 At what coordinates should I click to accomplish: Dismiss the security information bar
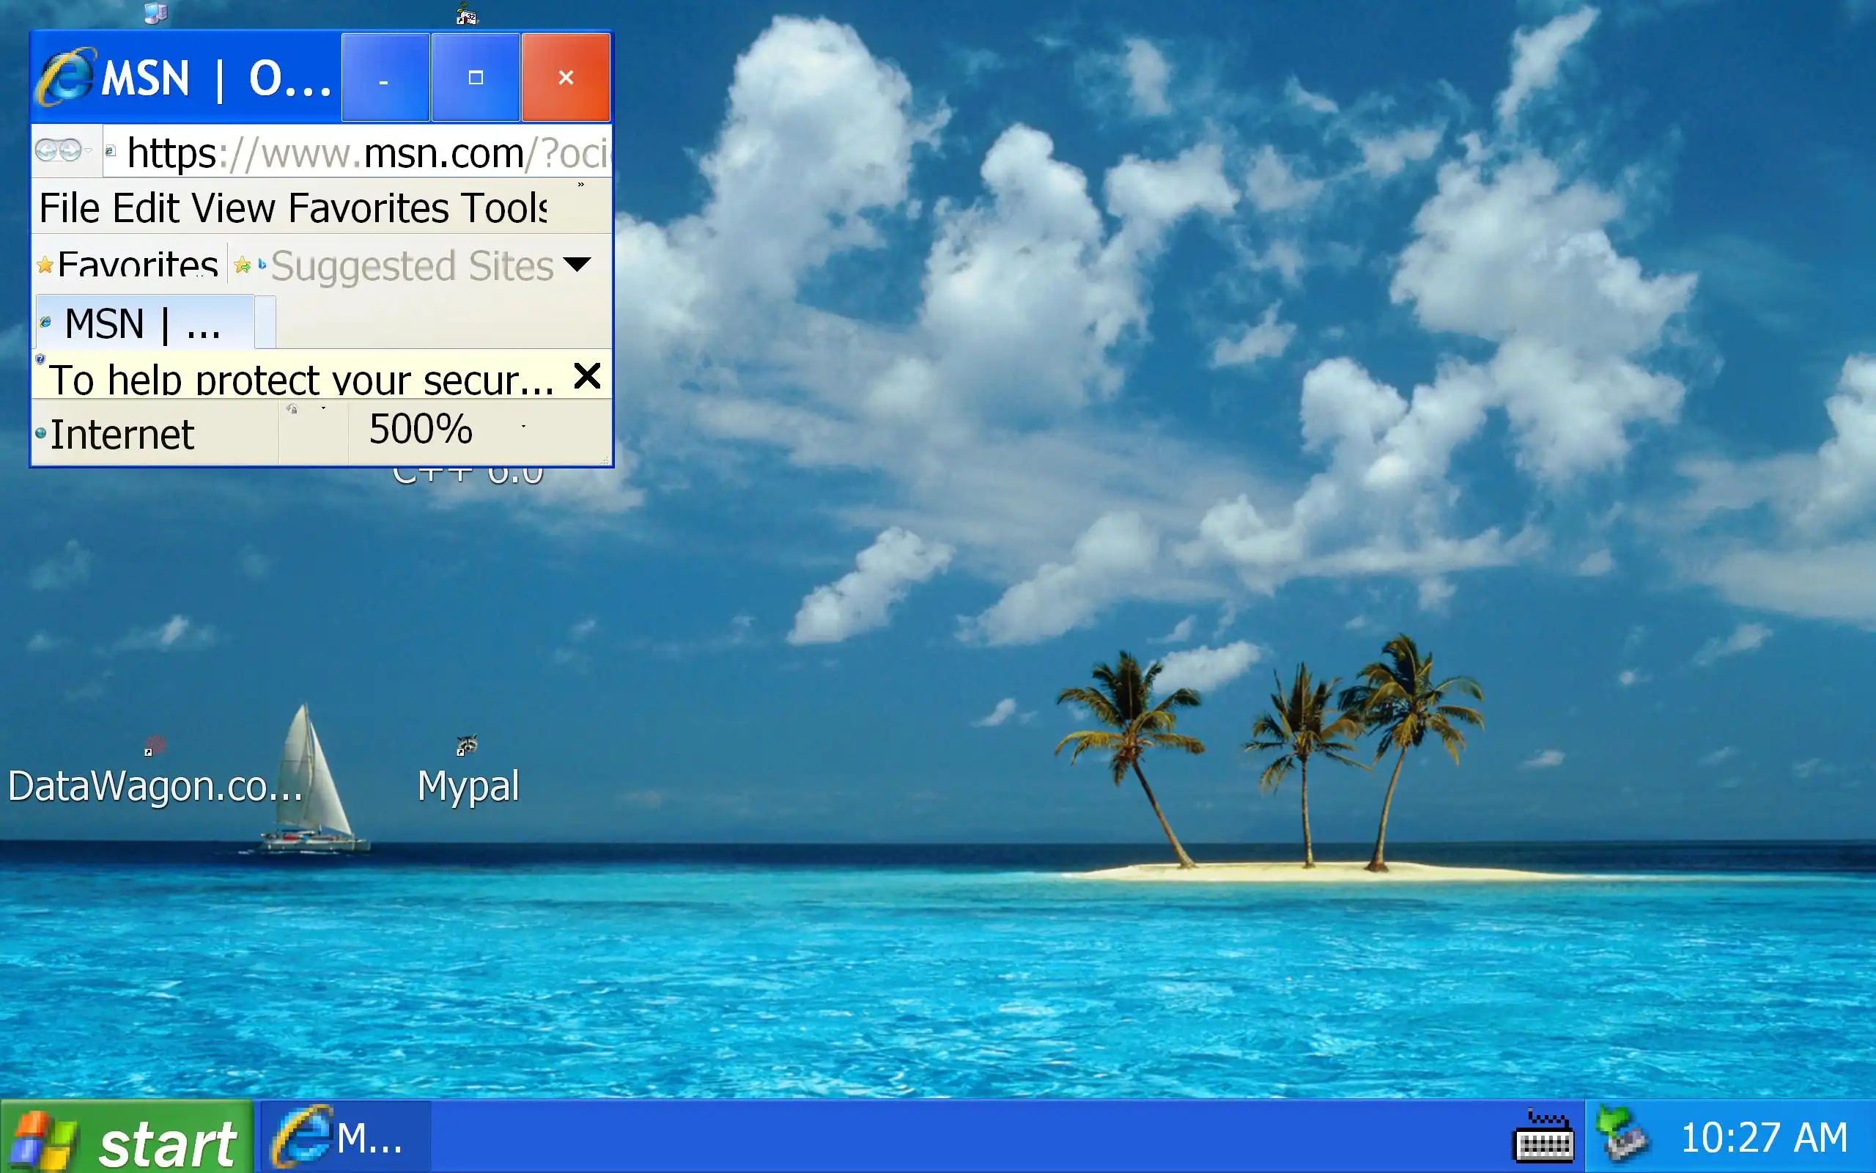587,376
